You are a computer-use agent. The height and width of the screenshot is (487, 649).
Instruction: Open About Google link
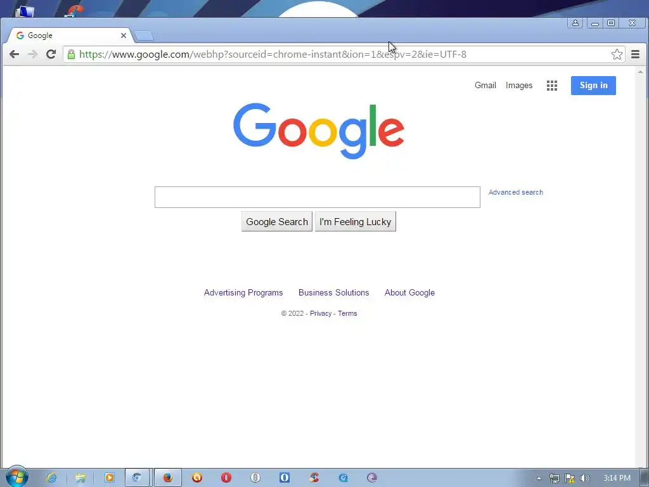[409, 293]
